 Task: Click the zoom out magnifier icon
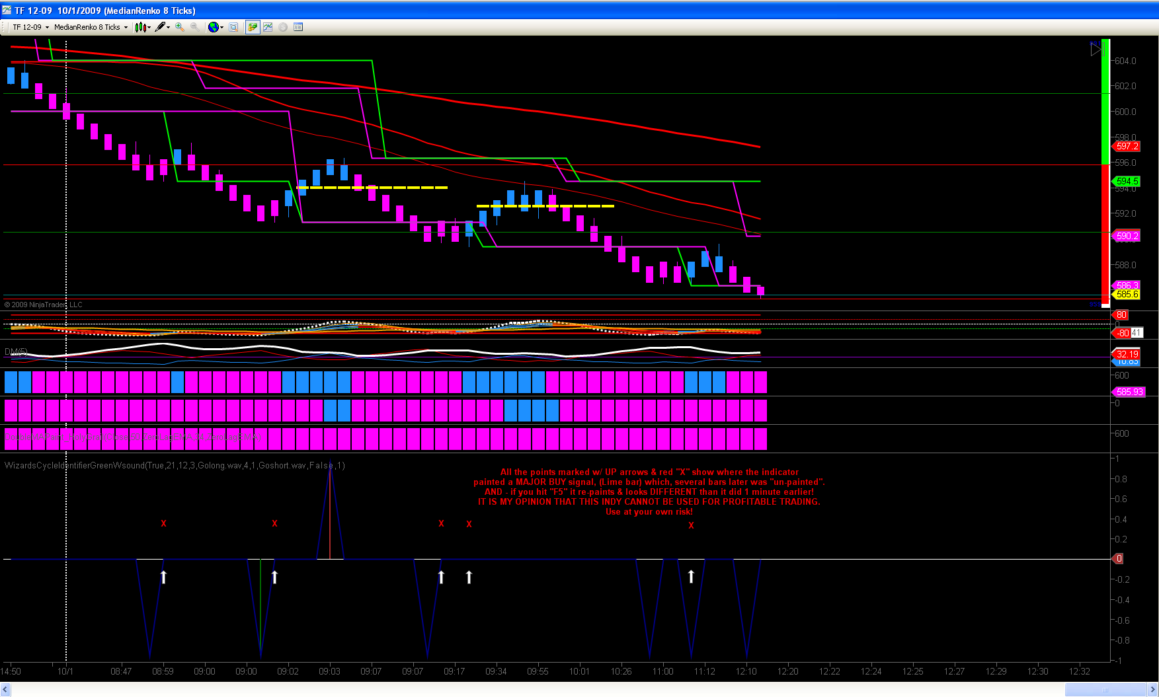(x=194, y=27)
